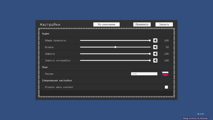Mute the Эффекты speaker icon

point(155,54)
